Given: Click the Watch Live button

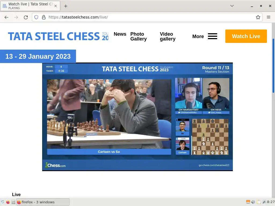Looking at the screenshot, I should coord(246,36).
